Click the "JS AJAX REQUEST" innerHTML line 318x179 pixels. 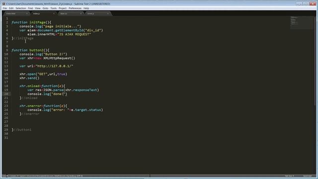59,34
